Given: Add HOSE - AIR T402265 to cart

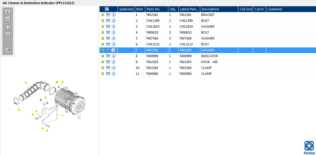Looking at the screenshot, I should pos(108,62).
